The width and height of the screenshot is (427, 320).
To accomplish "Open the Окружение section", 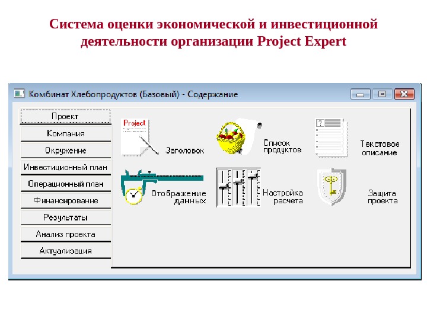I will point(66,150).
